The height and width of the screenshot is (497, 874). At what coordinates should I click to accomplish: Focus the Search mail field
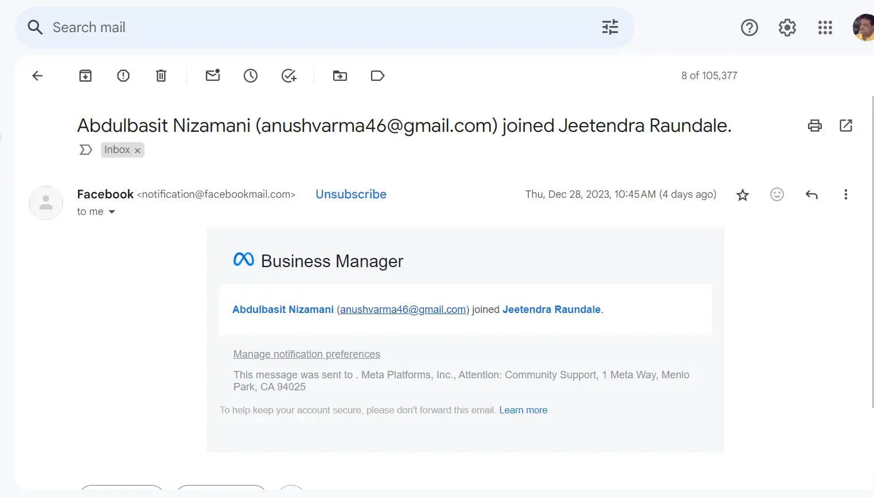(324, 28)
